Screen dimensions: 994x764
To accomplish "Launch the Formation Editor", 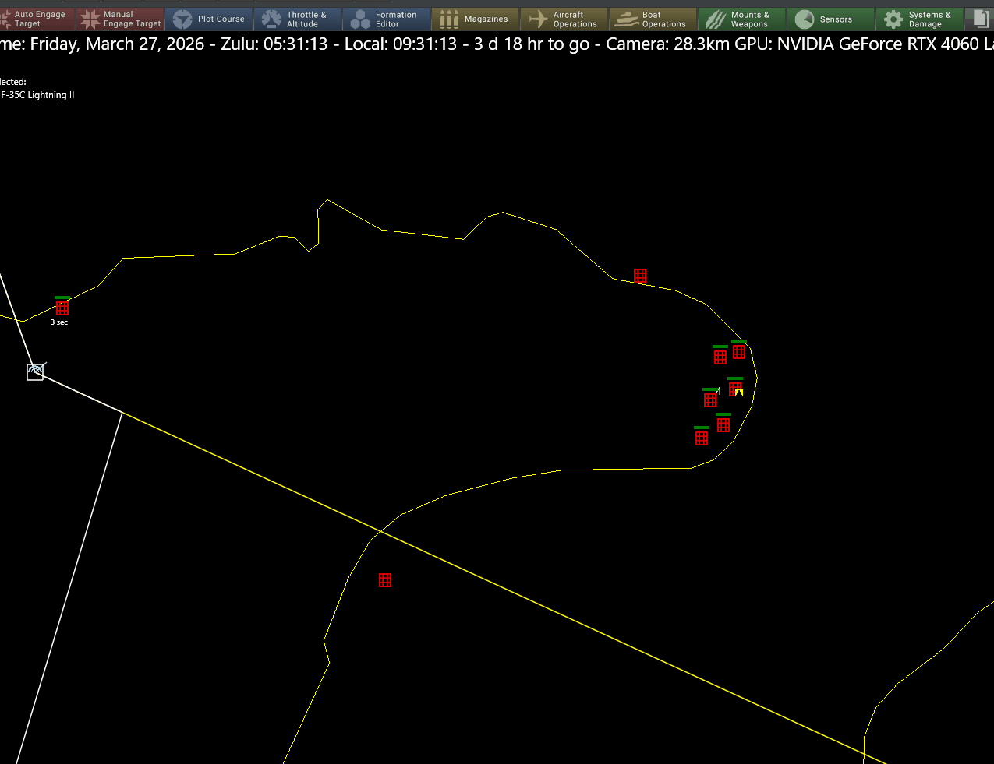I will [x=387, y=19].
